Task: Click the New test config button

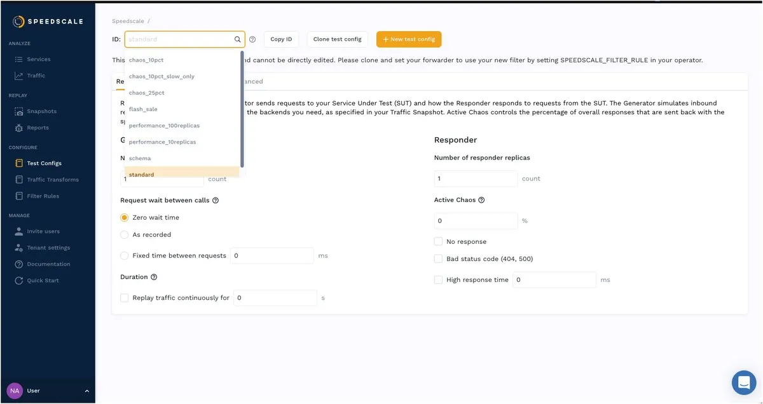Action: (x=409, y=39)
